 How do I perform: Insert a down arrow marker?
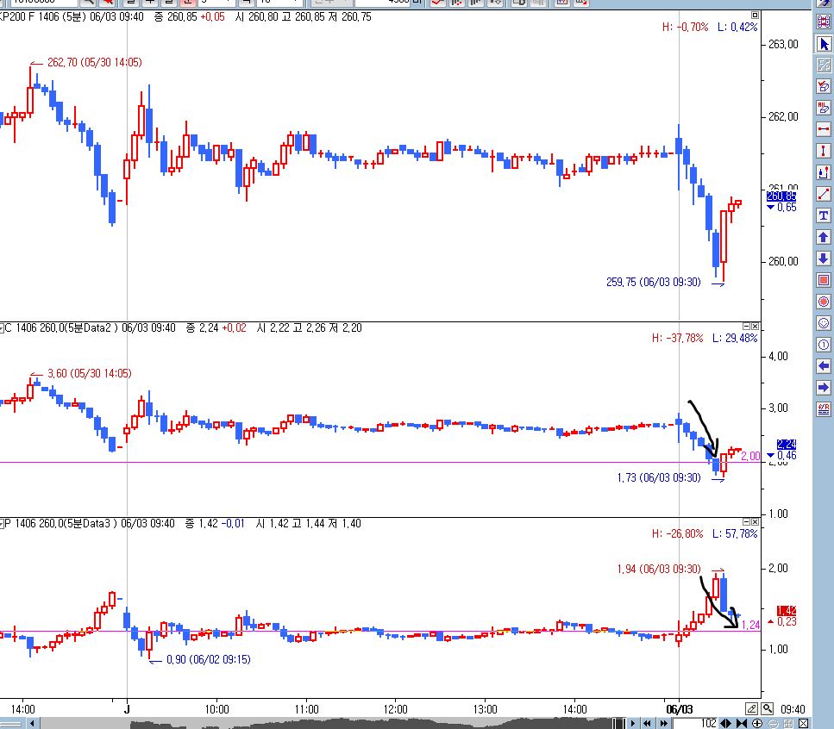pos(824,259)
